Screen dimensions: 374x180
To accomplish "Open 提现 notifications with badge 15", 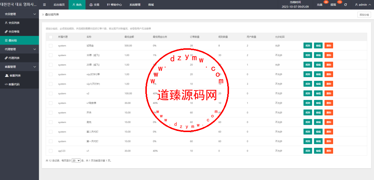I will click(x=334, y=4).
